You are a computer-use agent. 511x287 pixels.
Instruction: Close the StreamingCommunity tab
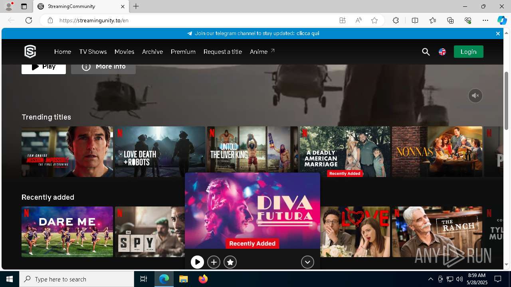coord(123,6)
